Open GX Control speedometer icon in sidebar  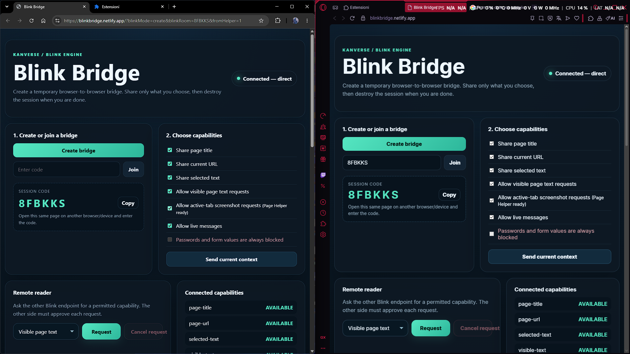click(x=323, y=116)
